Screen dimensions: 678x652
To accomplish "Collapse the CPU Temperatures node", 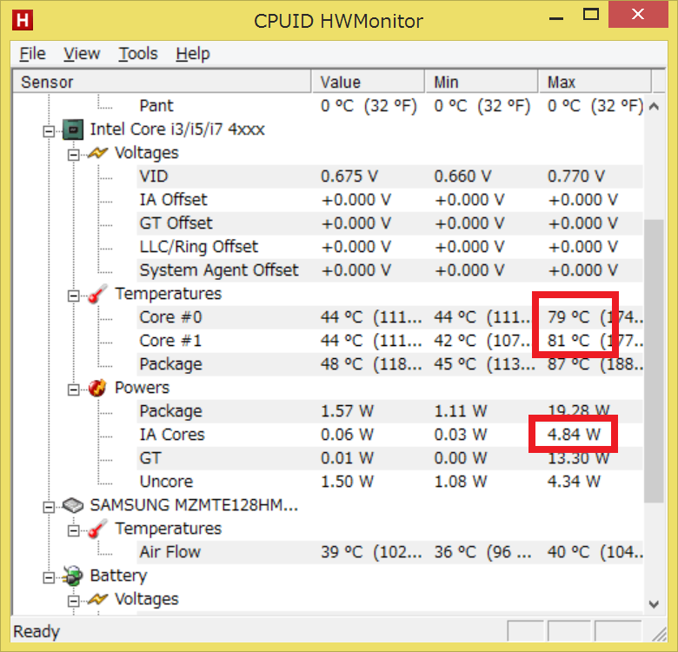I will coord(74,296).
